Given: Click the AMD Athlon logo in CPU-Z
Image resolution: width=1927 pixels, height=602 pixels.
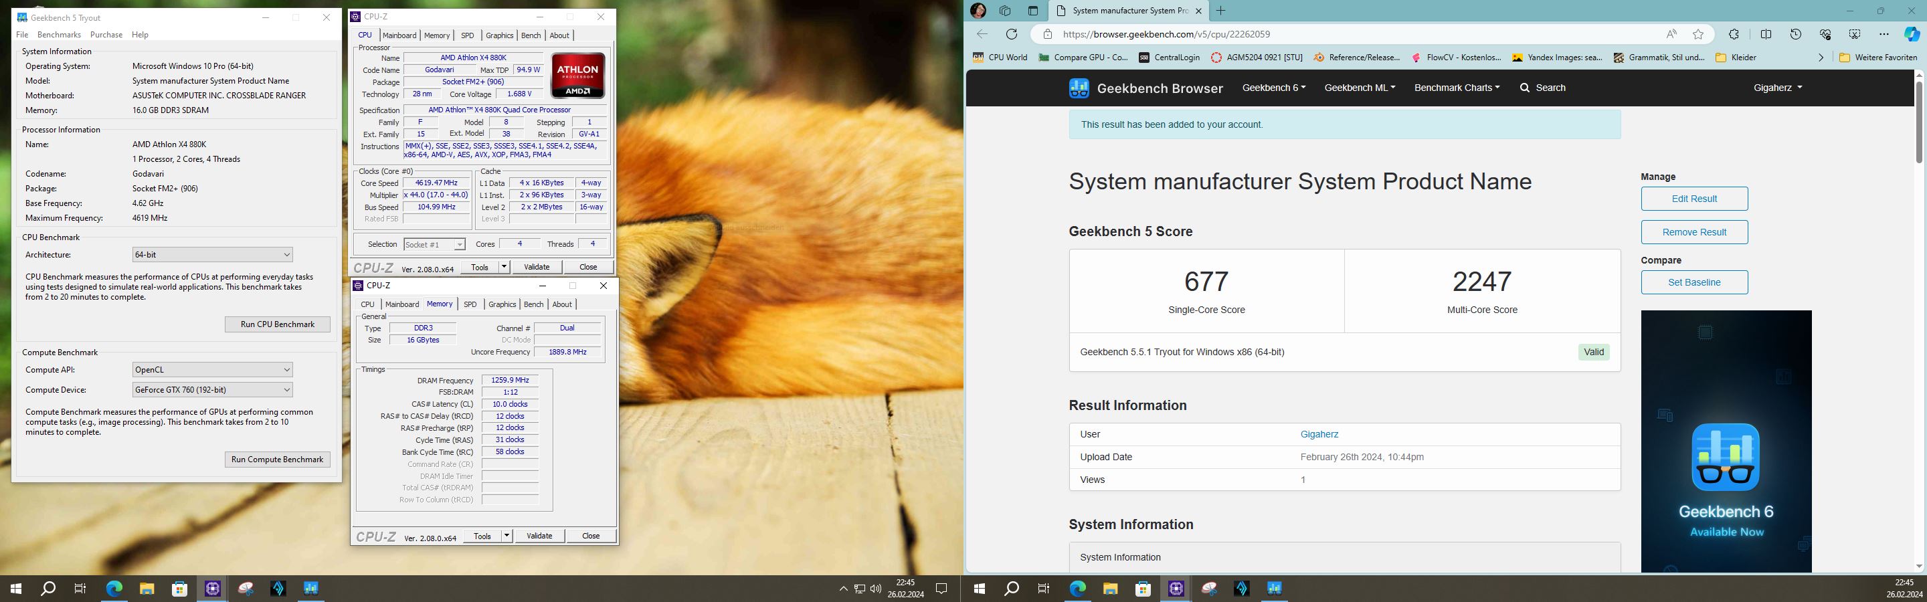Looking at the screenshot, I should click(x=577, y=75).
